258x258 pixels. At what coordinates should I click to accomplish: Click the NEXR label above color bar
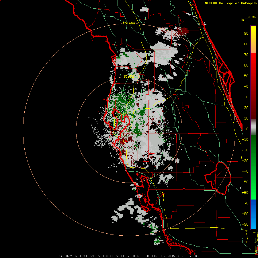coord(252,17)
